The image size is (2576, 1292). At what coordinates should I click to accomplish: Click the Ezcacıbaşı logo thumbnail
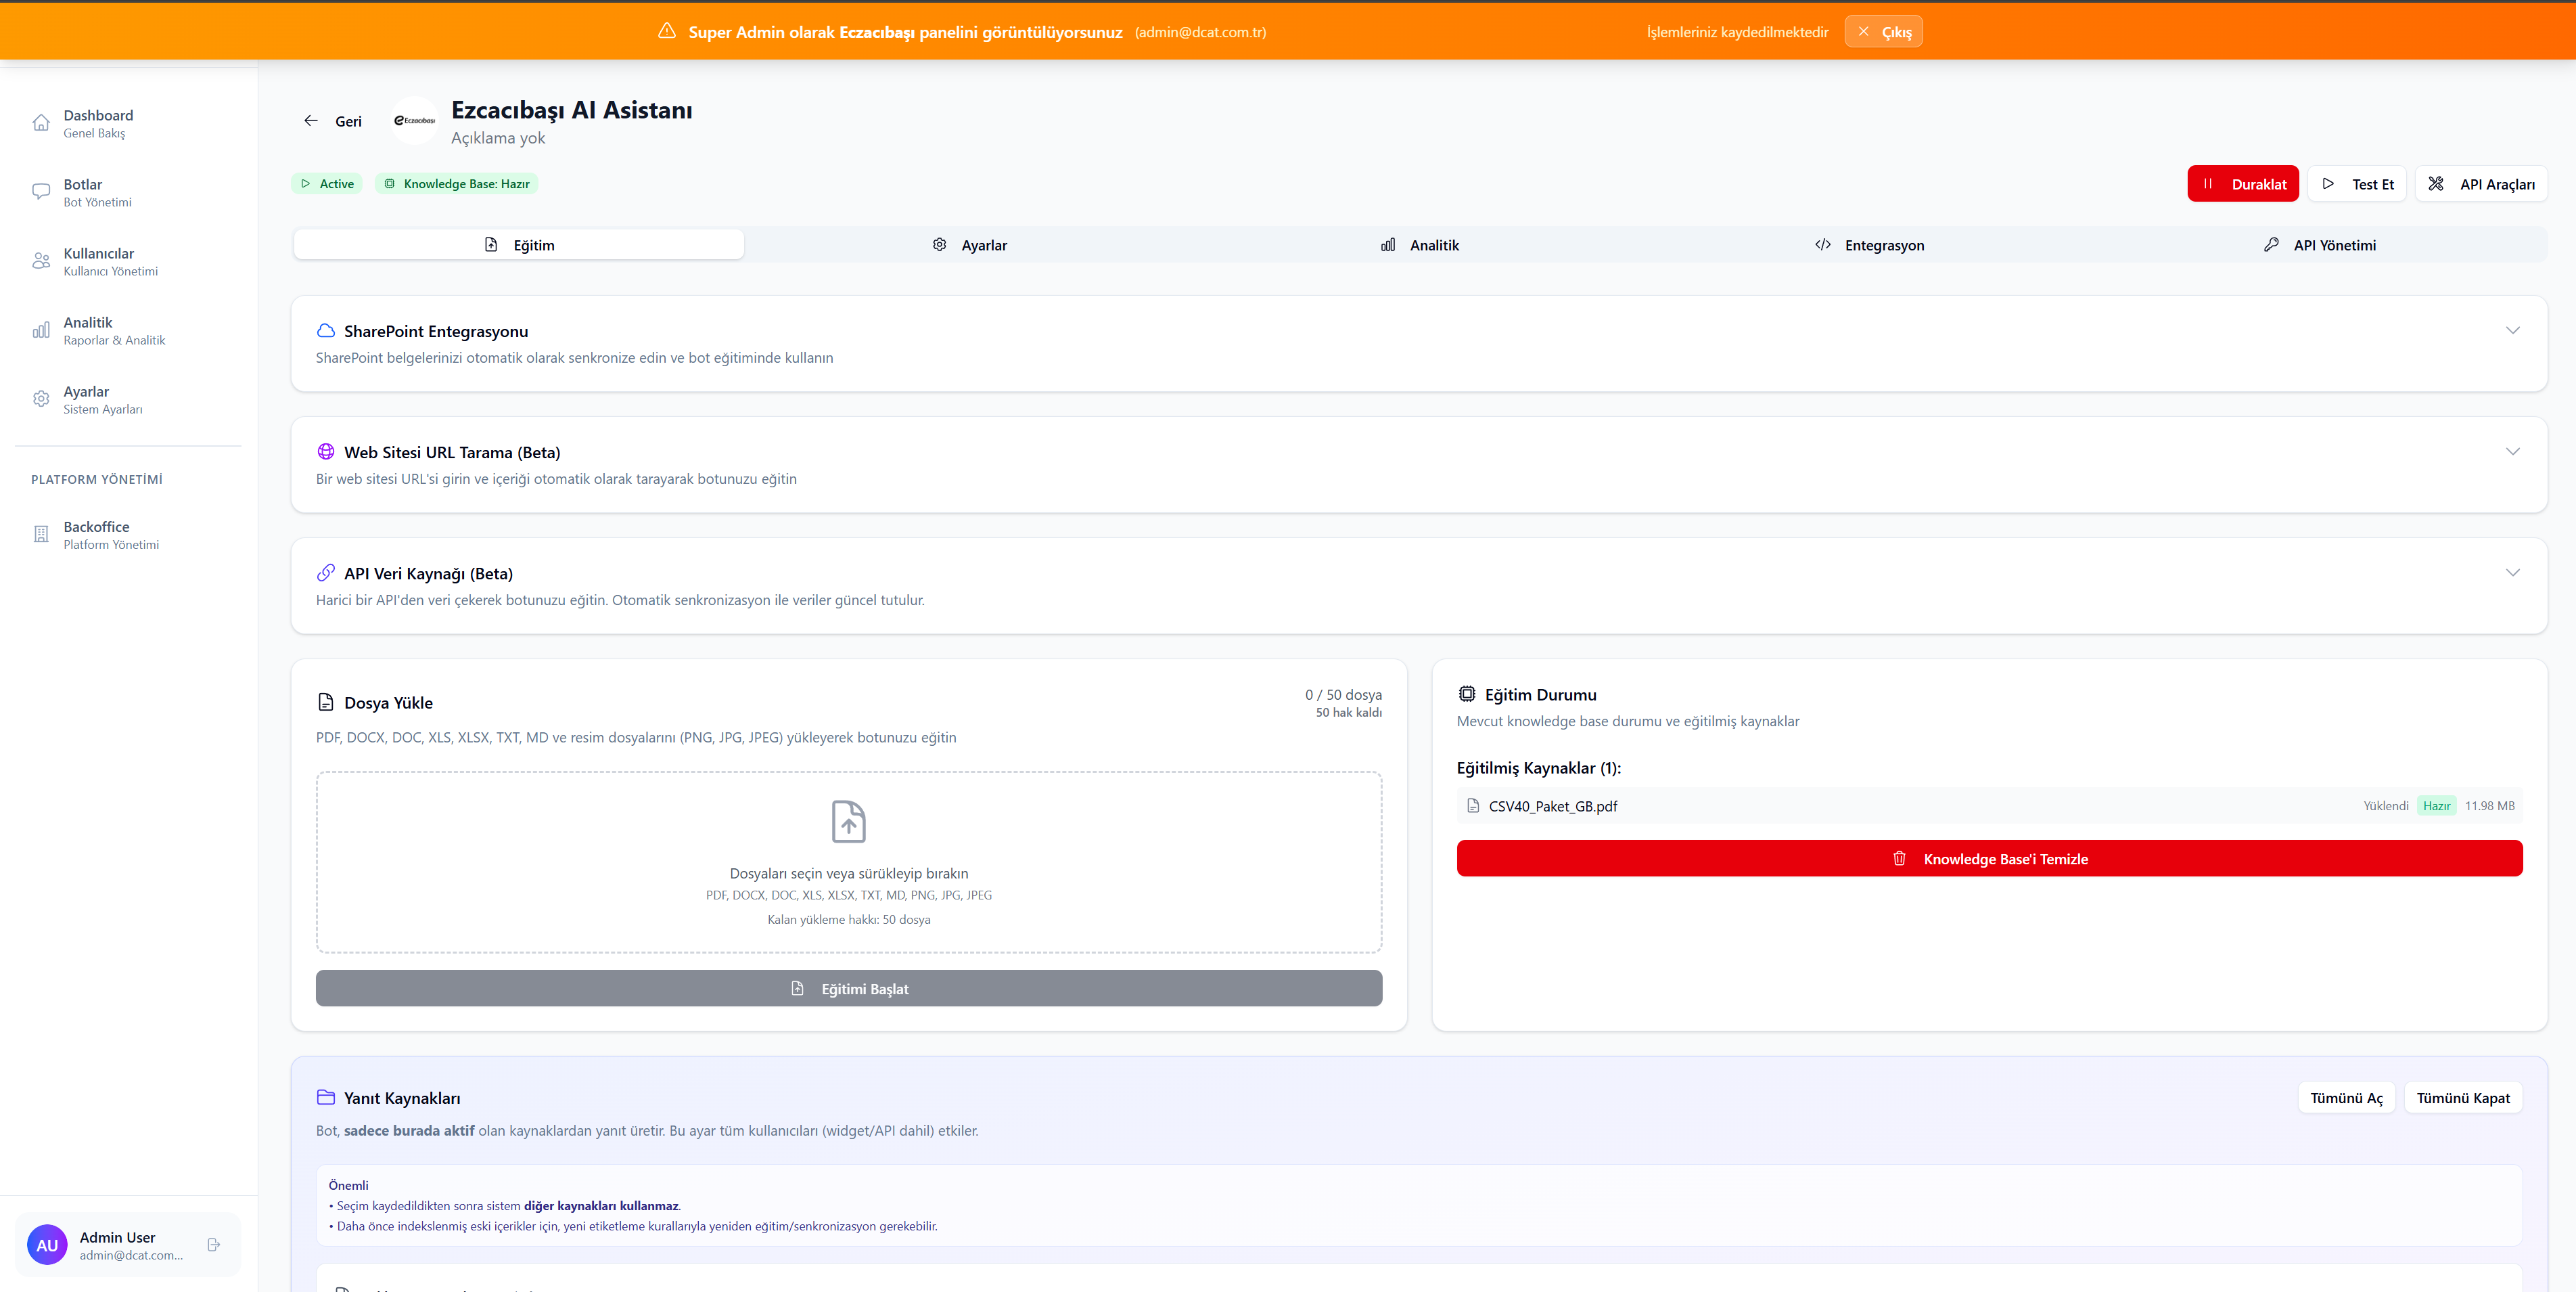[414, 121]
